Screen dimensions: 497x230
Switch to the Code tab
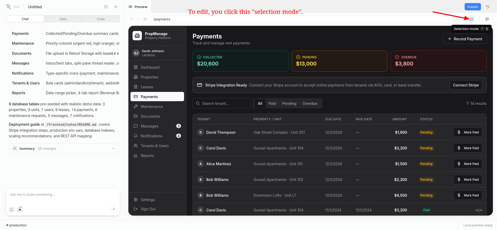(x=101, y=19)
